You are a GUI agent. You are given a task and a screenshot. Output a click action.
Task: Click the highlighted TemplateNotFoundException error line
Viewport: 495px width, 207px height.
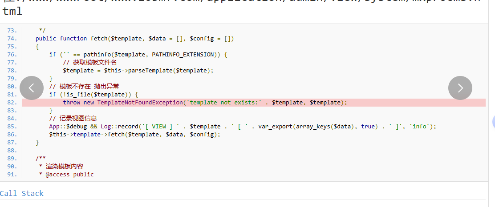coord(204,103)
